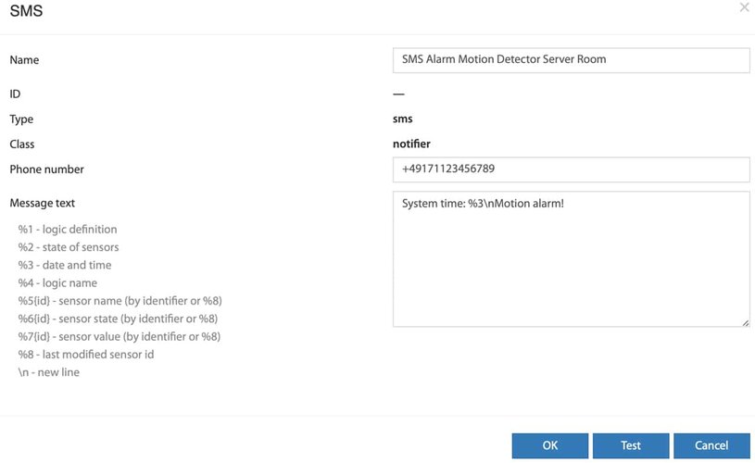Focus the Name input field
The width and height of the screenshot is (755, 463).
pos(571,60)
